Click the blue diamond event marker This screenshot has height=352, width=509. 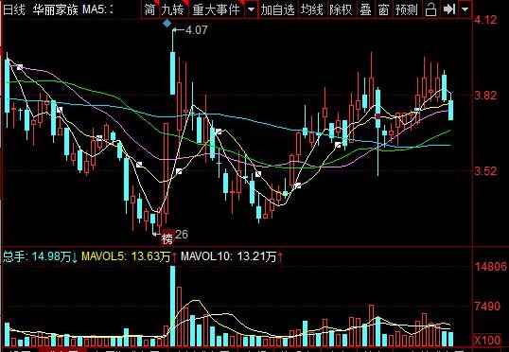click(167, 23)
